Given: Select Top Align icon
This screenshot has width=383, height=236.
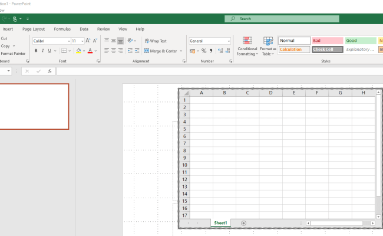Looking at the screenshot, I should click(x=107, y=40).
